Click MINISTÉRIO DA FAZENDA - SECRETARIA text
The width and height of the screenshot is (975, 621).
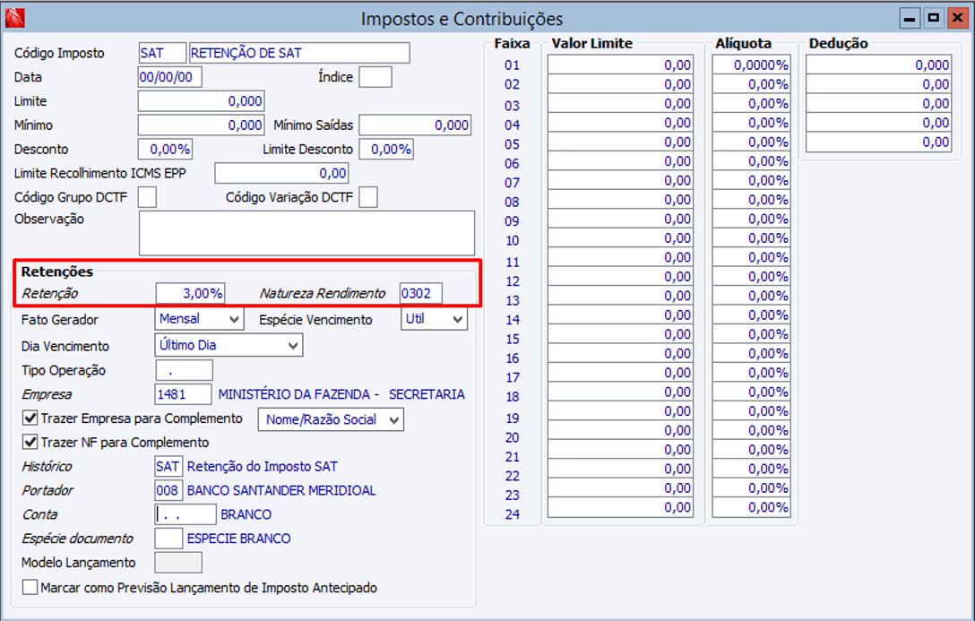341,394
